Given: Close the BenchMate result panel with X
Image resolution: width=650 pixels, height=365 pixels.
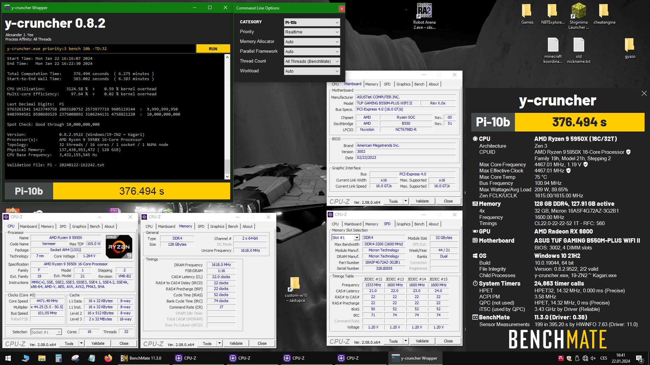Looking at the screenshot, I should pos(644,93).
